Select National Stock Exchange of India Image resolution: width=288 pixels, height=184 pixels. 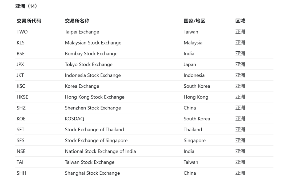[101, 151]
